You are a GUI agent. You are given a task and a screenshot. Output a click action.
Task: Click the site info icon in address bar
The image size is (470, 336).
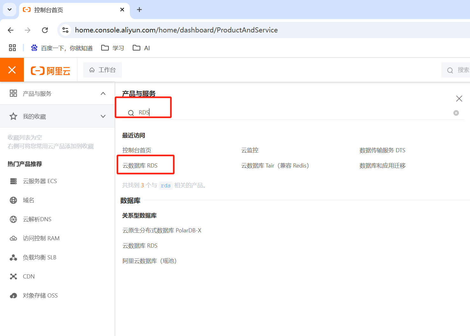[65, 30]
